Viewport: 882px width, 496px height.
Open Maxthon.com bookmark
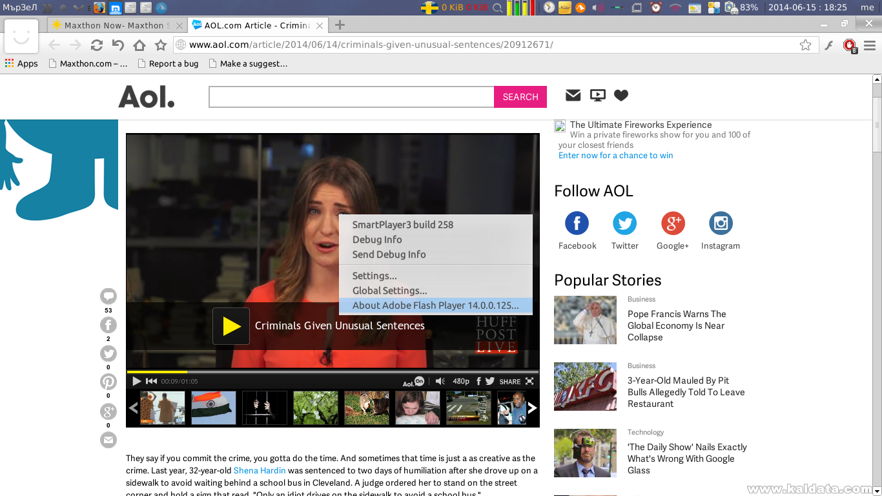pos(88,63)
